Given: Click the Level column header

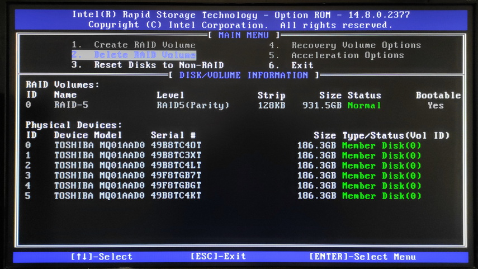Looking at the screenshot, I should click(170, 95).
